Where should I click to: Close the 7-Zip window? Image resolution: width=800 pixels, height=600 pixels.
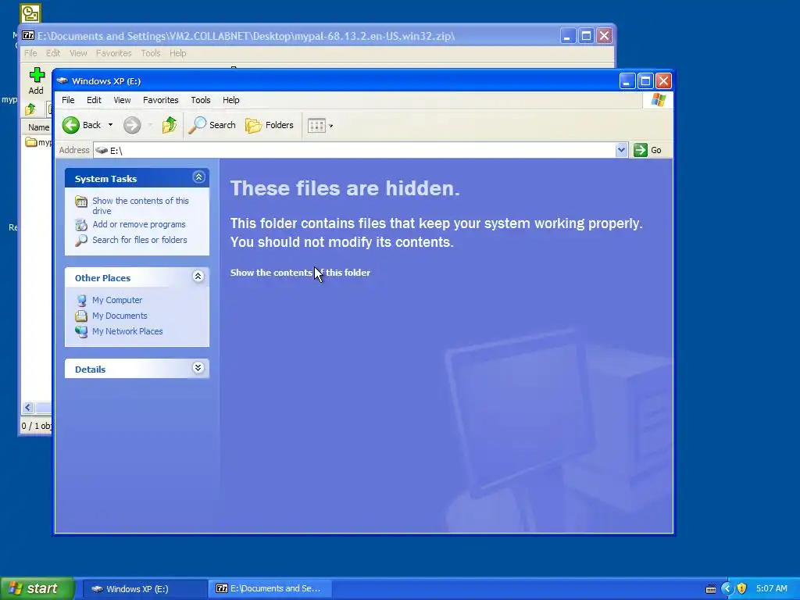click(604, 36)
